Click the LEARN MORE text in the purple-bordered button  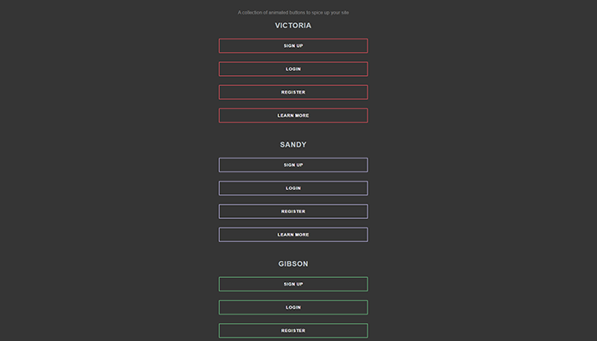click(x=293, y=234)
